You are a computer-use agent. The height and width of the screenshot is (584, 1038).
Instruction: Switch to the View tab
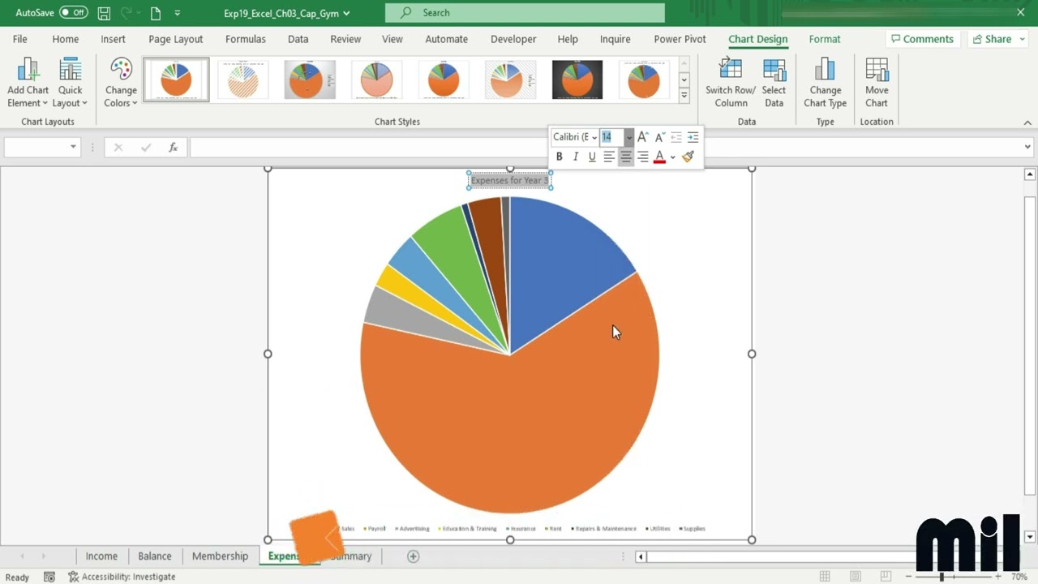click(392, 39)
